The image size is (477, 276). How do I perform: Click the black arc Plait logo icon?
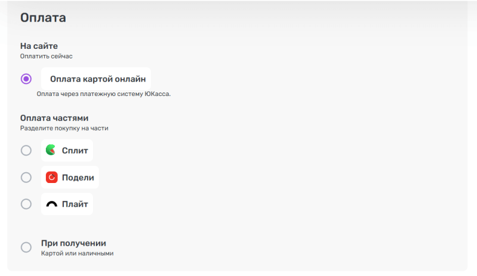coord(52,204)
